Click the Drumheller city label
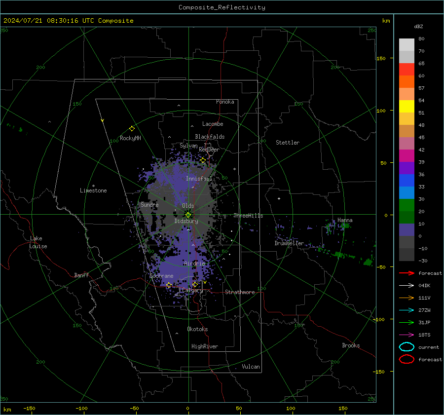The height and width of the screenshot is (415, 444). (x=289, y=243)
